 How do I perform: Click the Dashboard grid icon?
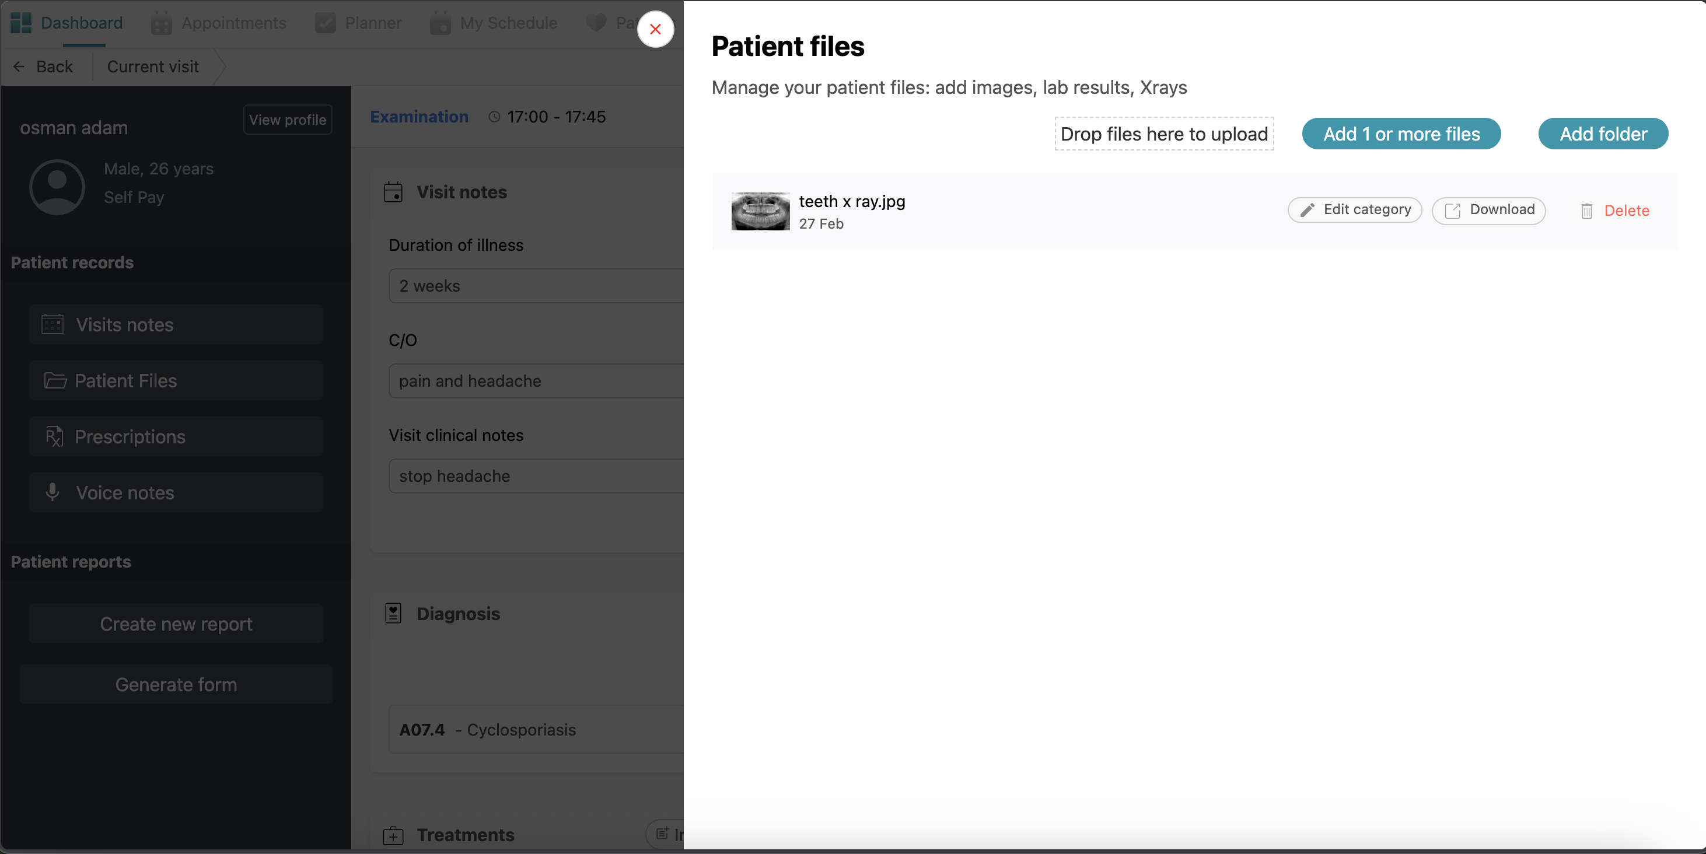[21, 23]
